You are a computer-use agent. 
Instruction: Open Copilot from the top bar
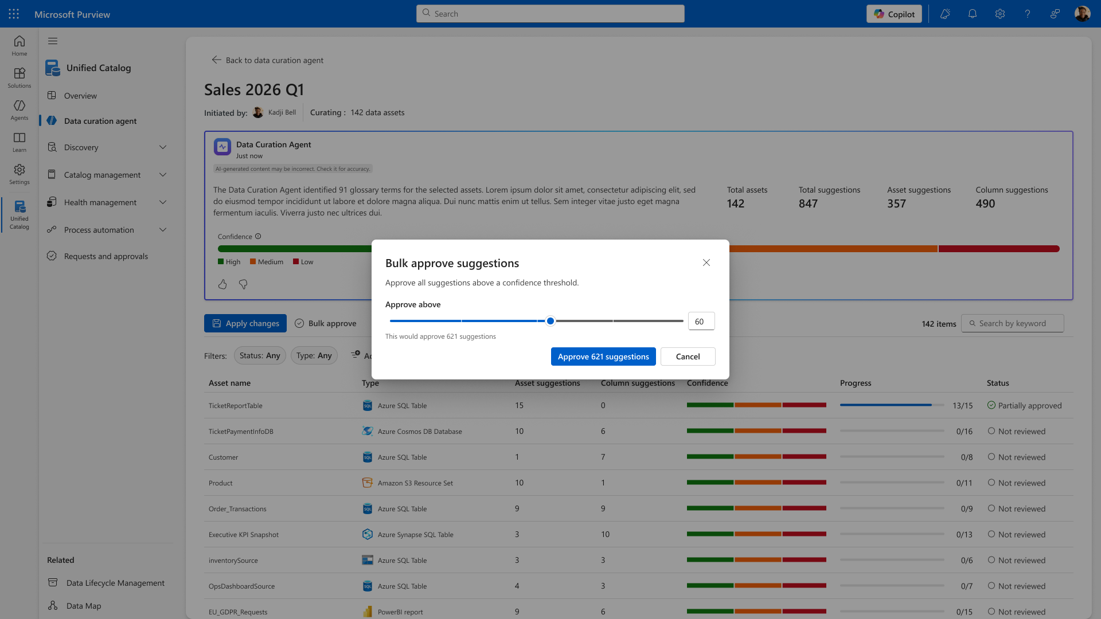[x=894, y=14]
